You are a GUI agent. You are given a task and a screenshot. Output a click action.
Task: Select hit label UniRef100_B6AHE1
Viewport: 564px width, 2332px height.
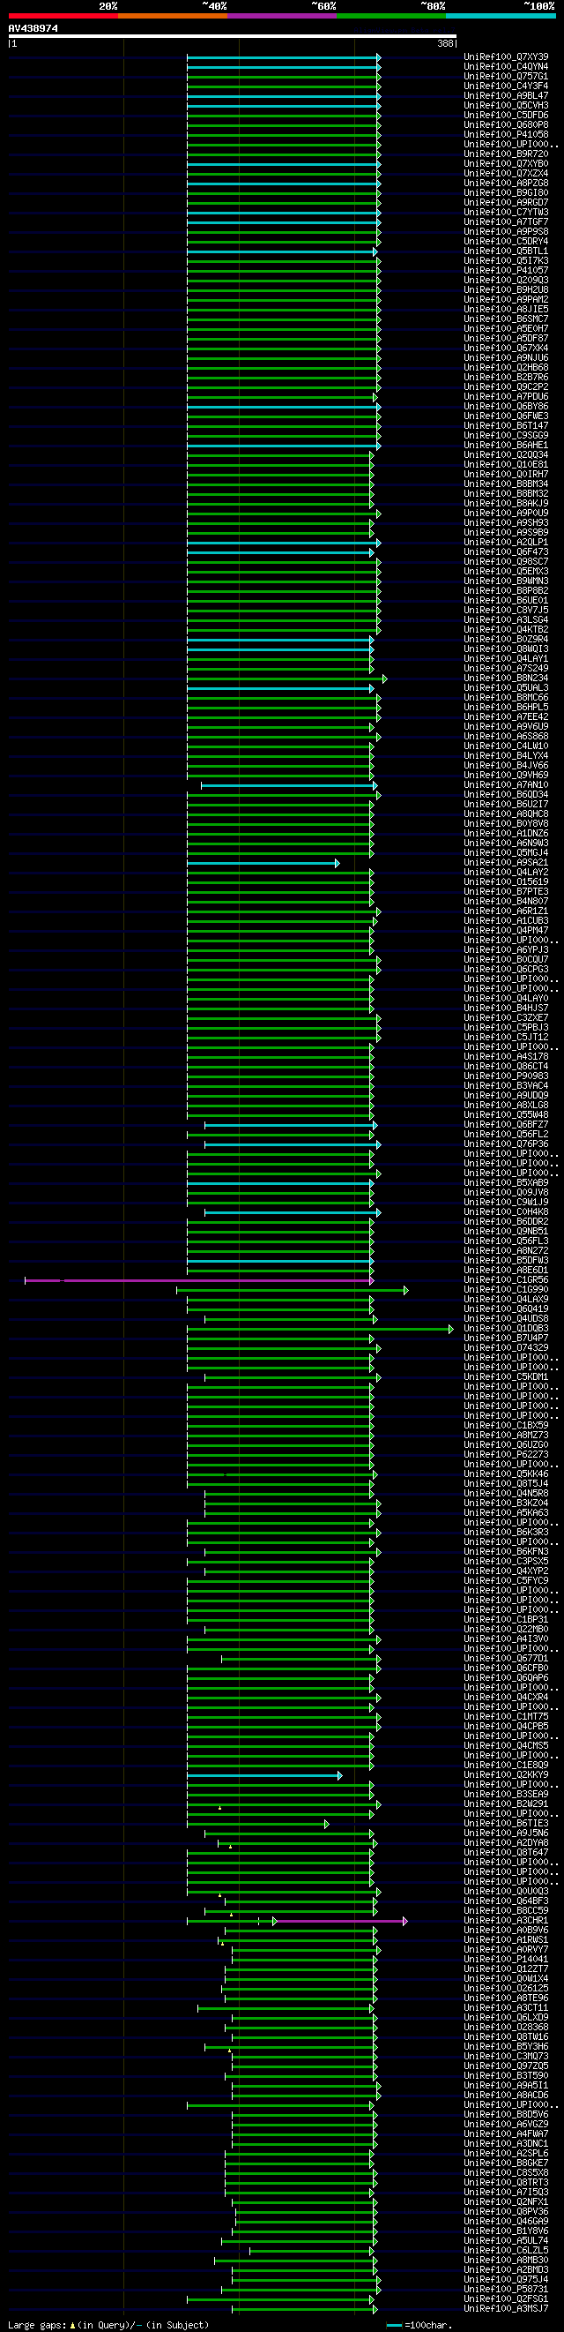click(506, 446)
